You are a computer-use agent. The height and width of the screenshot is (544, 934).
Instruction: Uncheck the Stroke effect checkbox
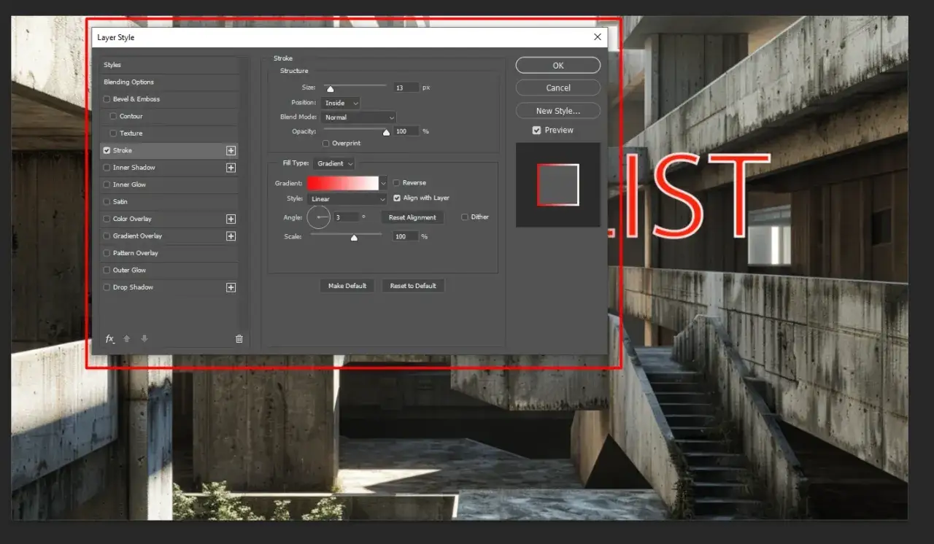click(107, 150)
